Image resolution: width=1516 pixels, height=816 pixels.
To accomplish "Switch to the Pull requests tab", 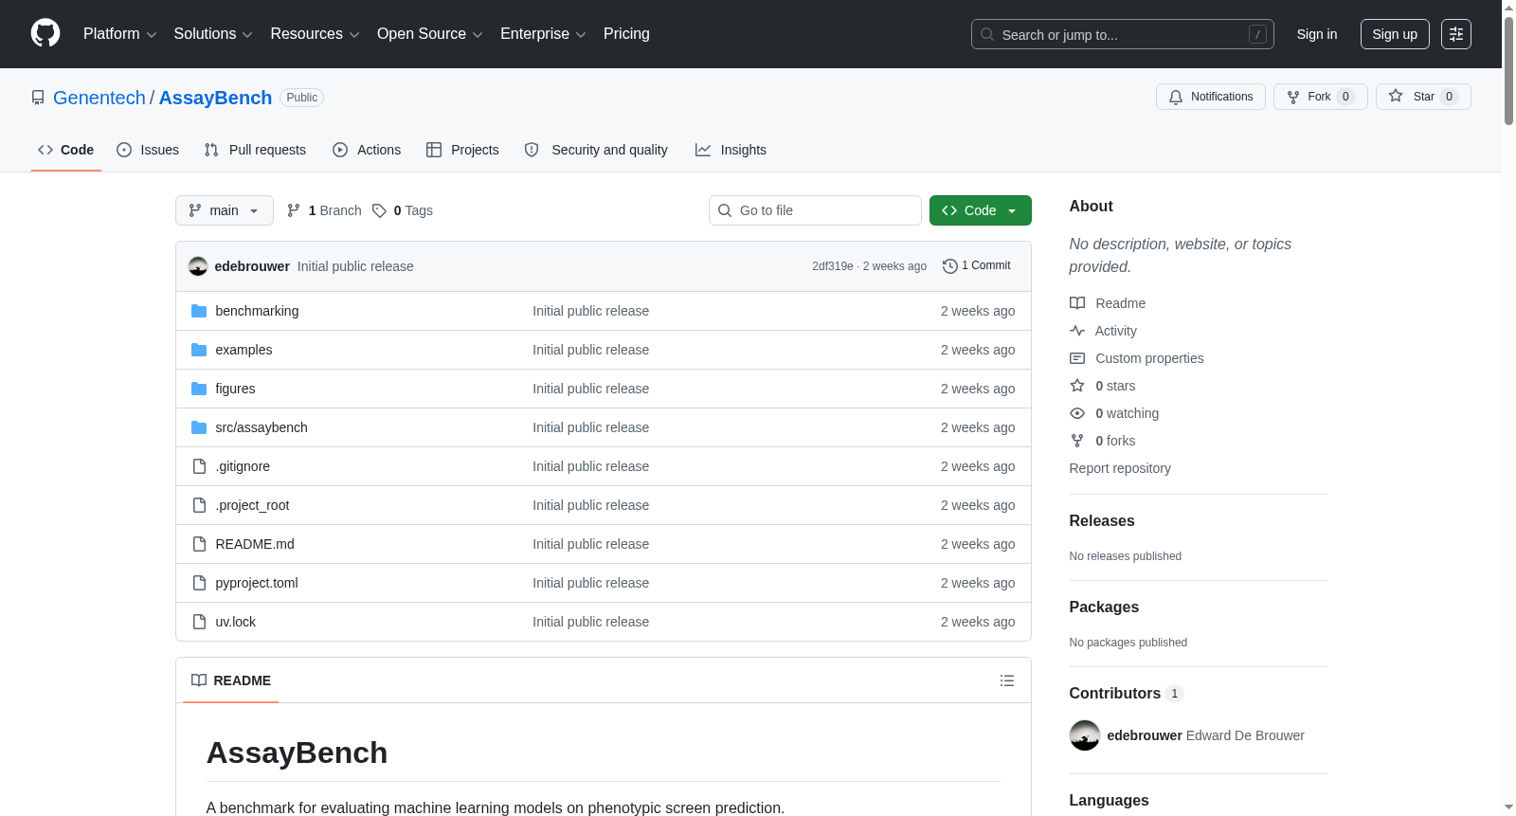I will coord(255,150).
